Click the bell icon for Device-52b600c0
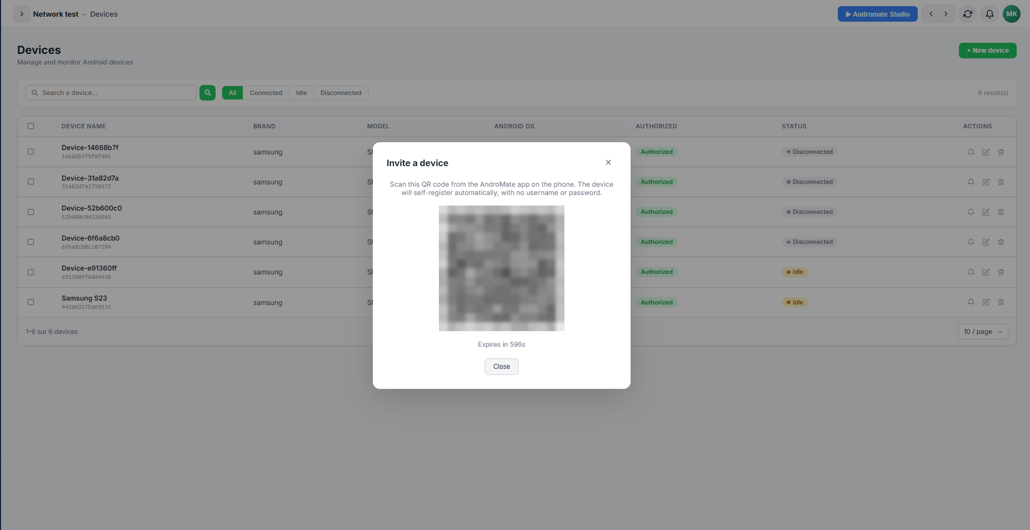 pos(971,212)
